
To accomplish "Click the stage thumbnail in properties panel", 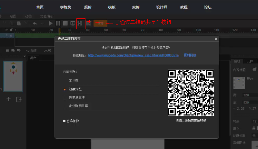I will click(239, 83).
